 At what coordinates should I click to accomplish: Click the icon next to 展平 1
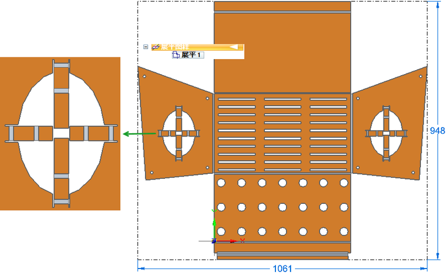point(176,55)
